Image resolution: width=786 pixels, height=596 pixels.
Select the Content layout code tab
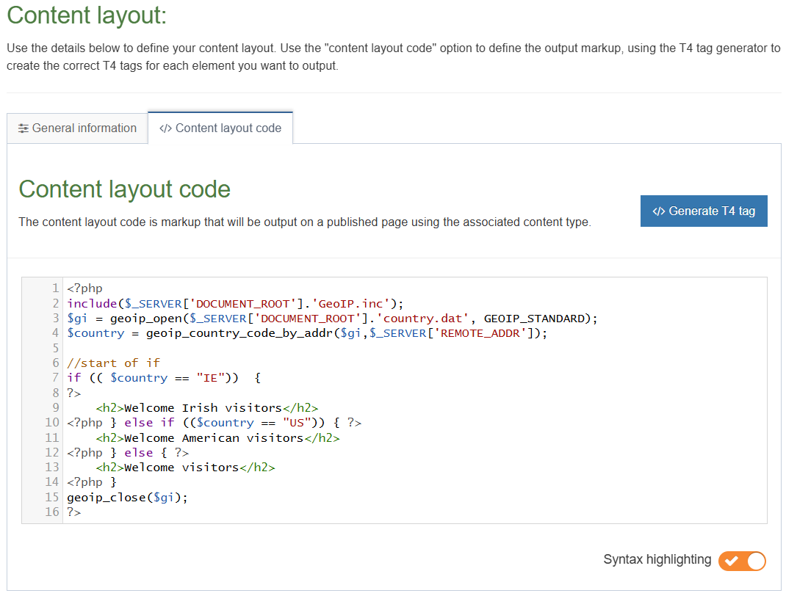pyautogui.click(x=220, y=128)
